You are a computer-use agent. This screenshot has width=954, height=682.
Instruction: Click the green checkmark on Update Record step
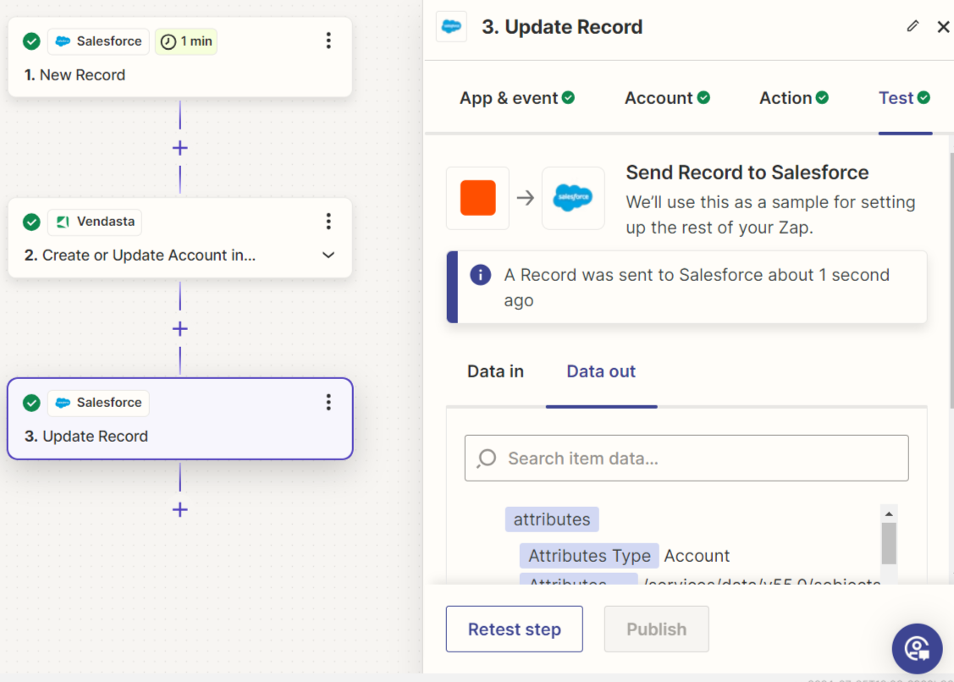[x=31, y=403]
